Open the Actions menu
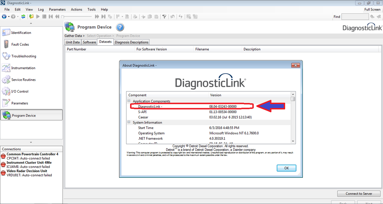Viewport: 383px width, 204px height. coord(77,10)
